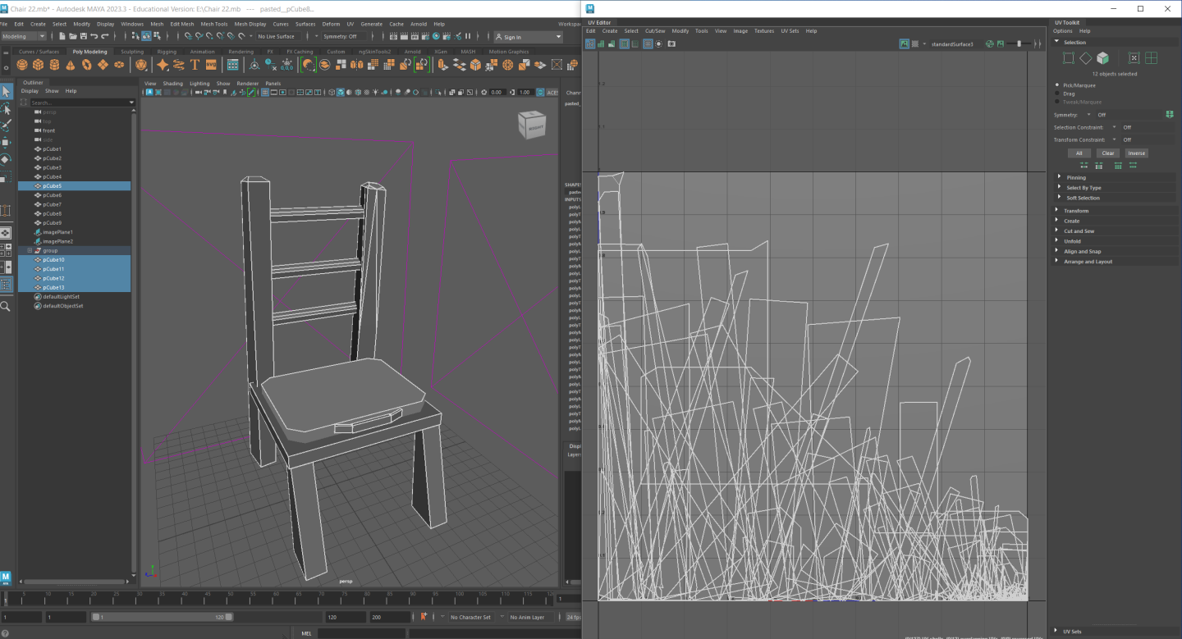This screenshot has width=1182, height=639.
Task: Open the Textures menu in UV Editor
Action: point(764,31)
